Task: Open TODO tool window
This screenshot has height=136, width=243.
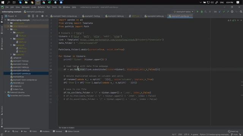Action: (33, 131)
